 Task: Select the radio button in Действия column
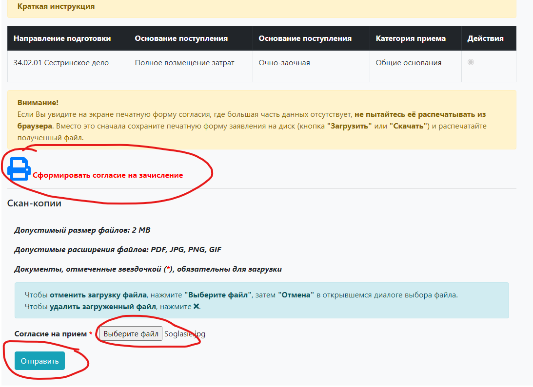point(471,62)
